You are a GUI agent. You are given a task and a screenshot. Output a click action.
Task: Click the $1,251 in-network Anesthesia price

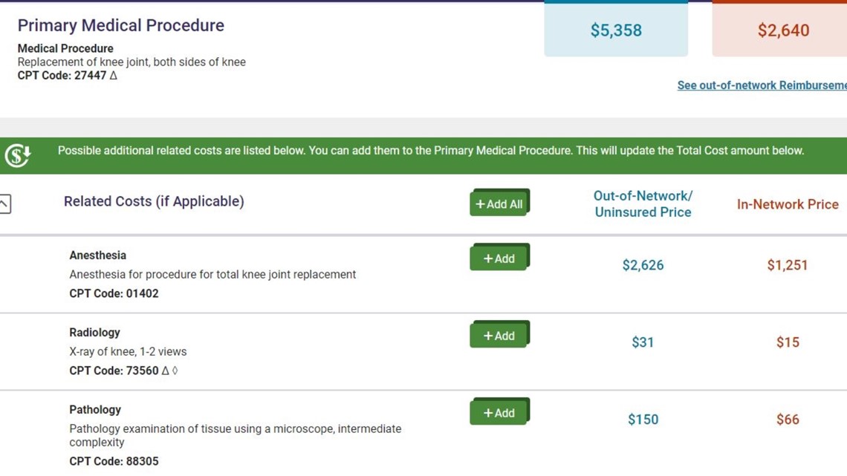pyautogui.click(x=788, y=265)
